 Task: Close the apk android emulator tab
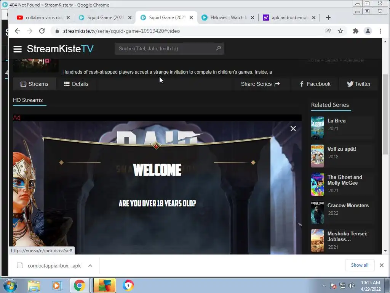[314, 18]
